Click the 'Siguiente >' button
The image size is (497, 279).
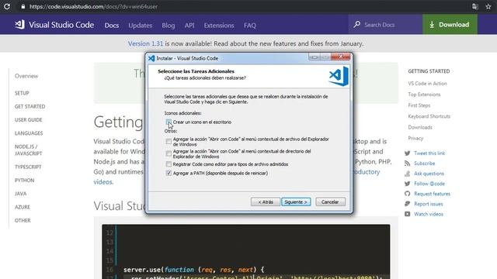coord(296,201)
